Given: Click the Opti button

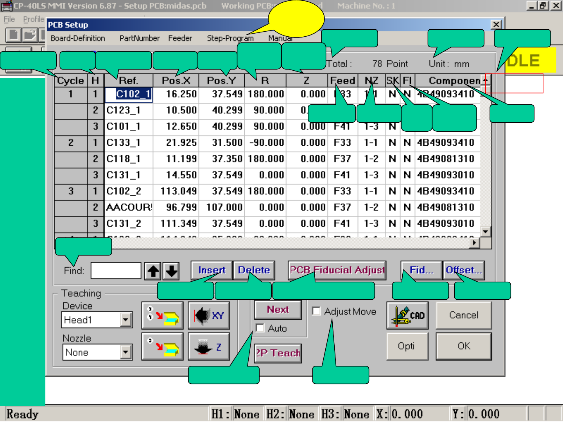Looking at the screenshot, I should point(408,346).
